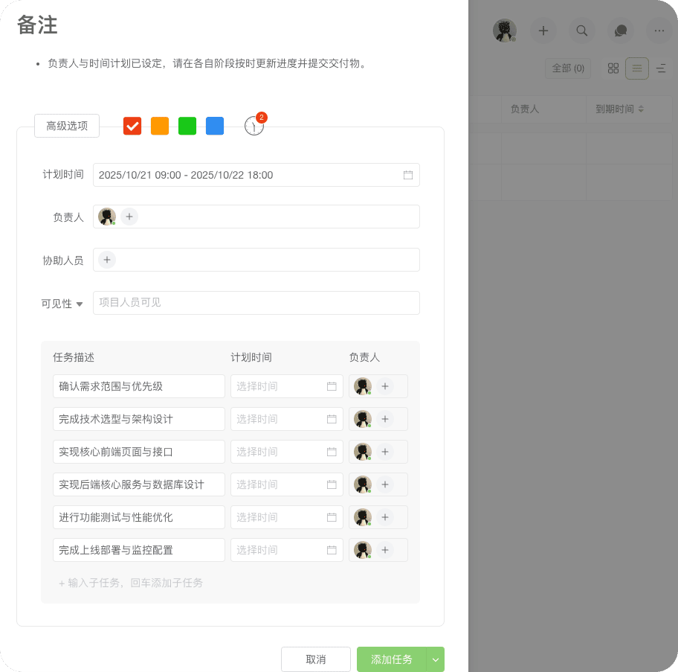Edit subtask 实现后端核心服务与数据库设计

click(139, 484)
